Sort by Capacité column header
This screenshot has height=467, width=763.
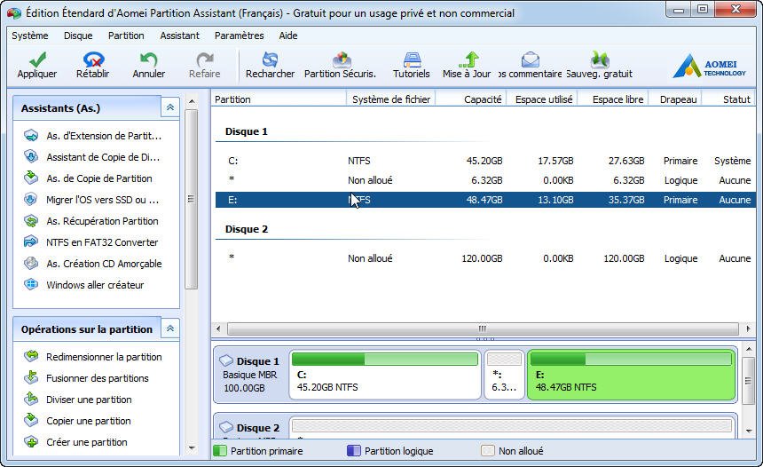471,99
